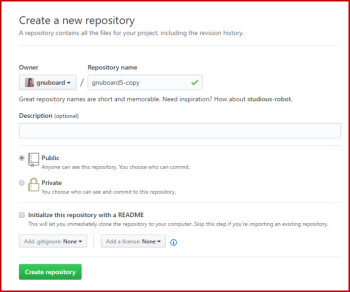Click the Description (optional) label
350x292 pixels.
(49, 115)
